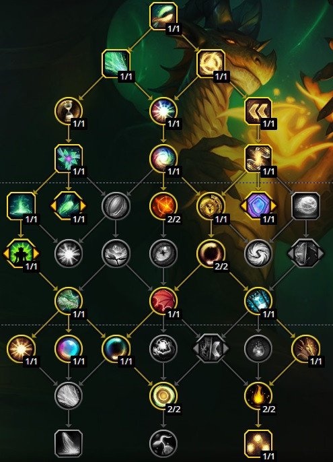Click the dark ring 2/2 talent node
The image size is (333, 462).
click(211, 253)
